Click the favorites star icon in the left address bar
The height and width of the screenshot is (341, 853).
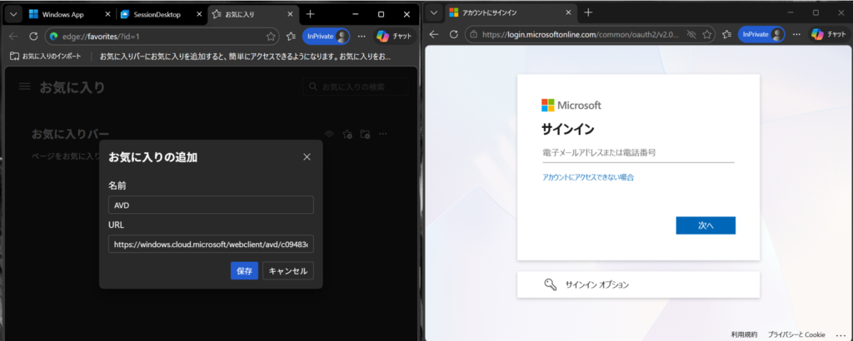271,36
